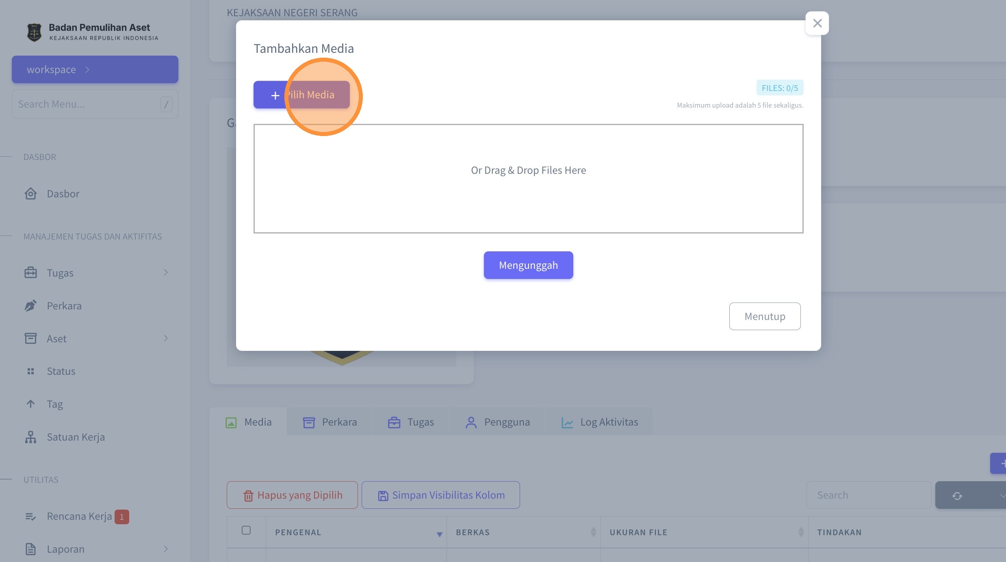Click the slash shortcut key icon

[x=166, y=104]
